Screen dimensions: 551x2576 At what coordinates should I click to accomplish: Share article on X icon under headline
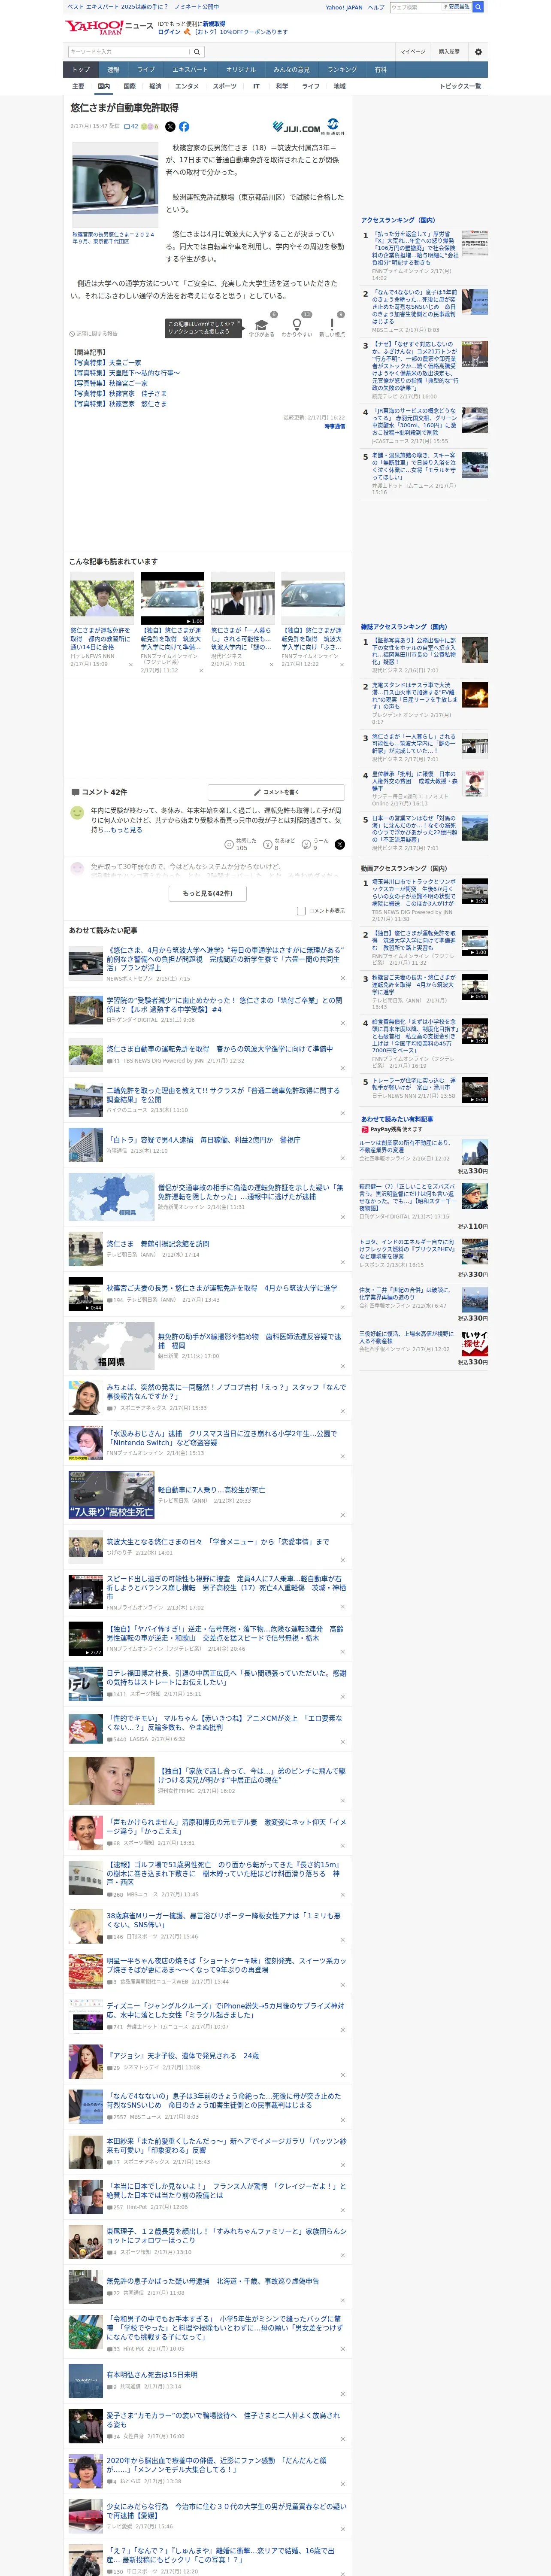[170, 127]
